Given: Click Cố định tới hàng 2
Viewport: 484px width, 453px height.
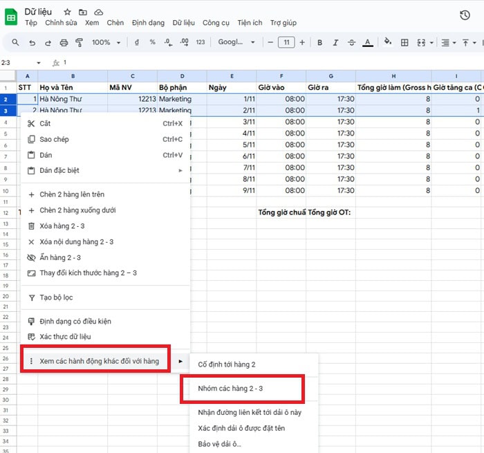Looking at the screenshot, I should (x=226, y=364).
